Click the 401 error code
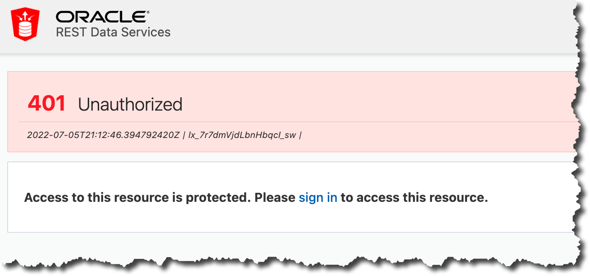The width and height of the screenshot is (590, 276). pos(47,104)
